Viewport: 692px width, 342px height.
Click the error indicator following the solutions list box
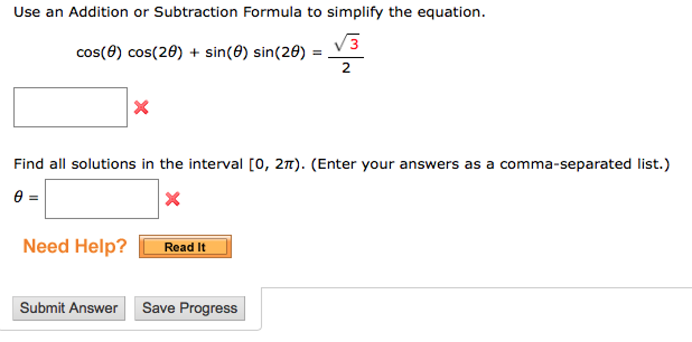(172, 199)
